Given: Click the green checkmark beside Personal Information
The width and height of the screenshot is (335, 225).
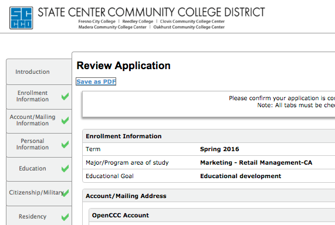Looking at the screenshot, I should click(x=65, y=145).
